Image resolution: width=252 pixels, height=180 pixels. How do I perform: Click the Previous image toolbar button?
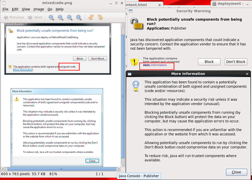coord(14,17)
